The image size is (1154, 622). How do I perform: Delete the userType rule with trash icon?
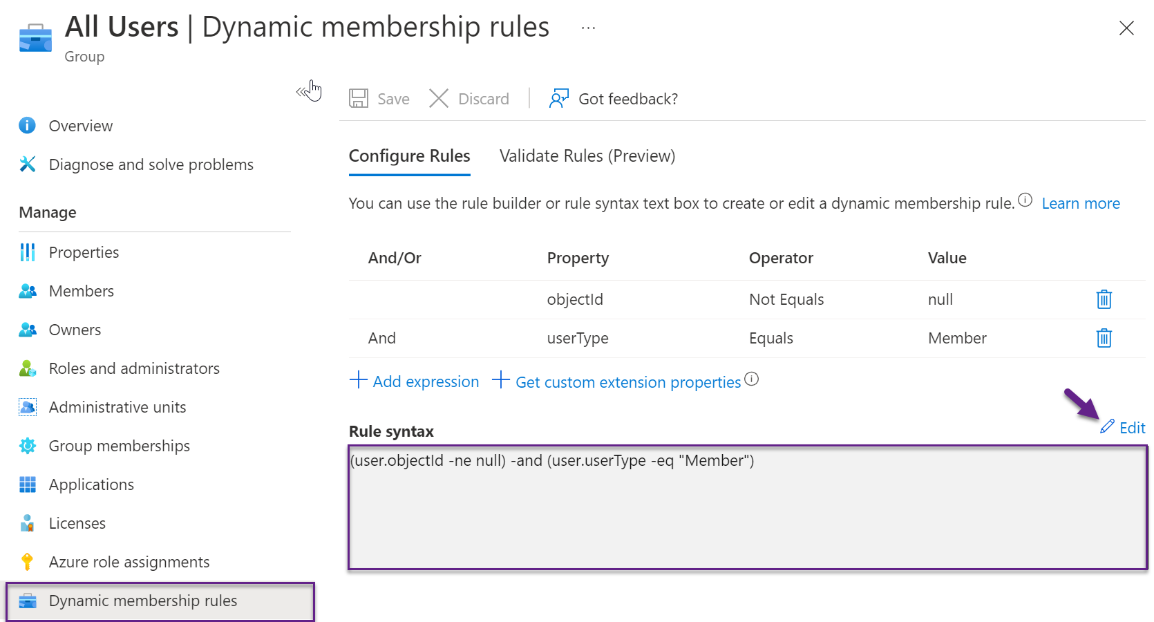click(1104, 338)
